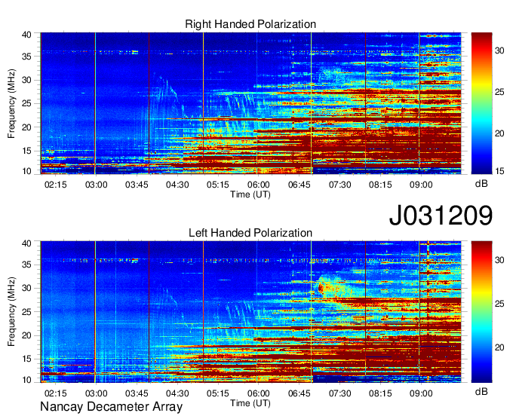
Task: Click Frequency (MHz) label of Left Handed plot
Action: click(x=11, y=312)
